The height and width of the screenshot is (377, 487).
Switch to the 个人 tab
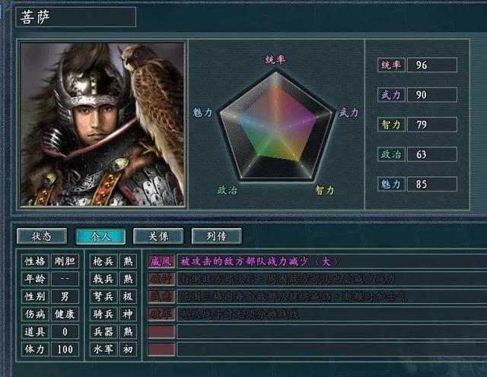[x=100, y=236]
